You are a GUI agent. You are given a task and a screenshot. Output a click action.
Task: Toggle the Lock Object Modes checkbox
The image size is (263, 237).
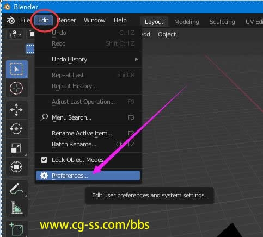44,160
